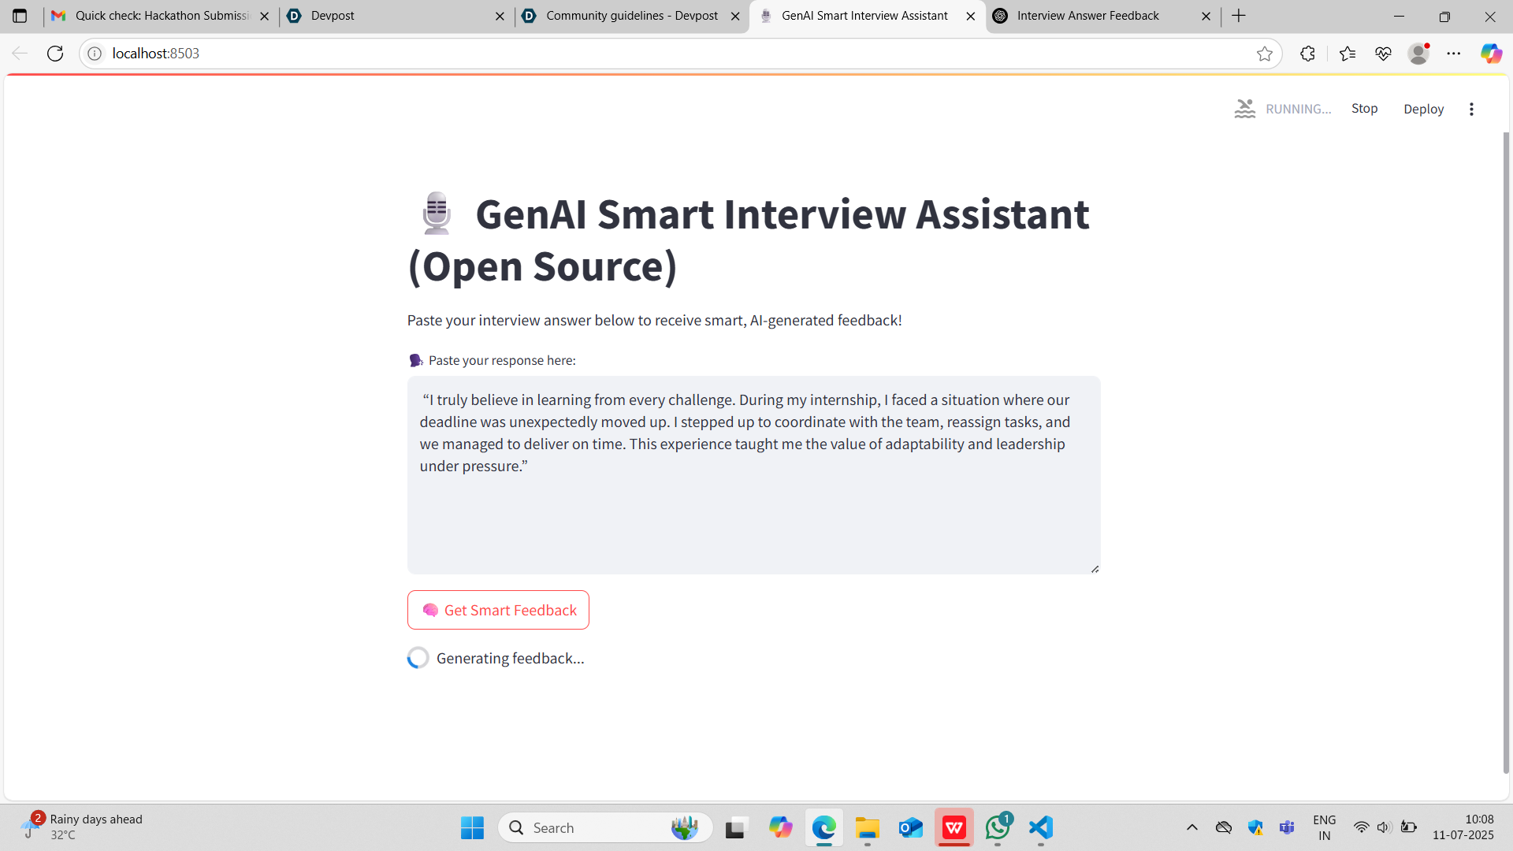Click the Get Smart Feedback button
1513x851 pixels.
(497, 609)
